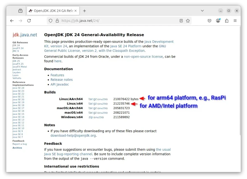Click the 'here' link for Oracle builds
This screenshot has height=179, width=247.
58,61
